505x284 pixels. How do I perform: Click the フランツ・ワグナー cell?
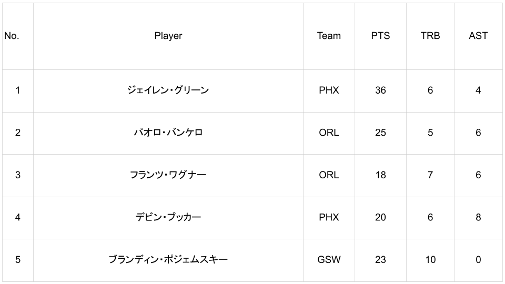[168, 175]
